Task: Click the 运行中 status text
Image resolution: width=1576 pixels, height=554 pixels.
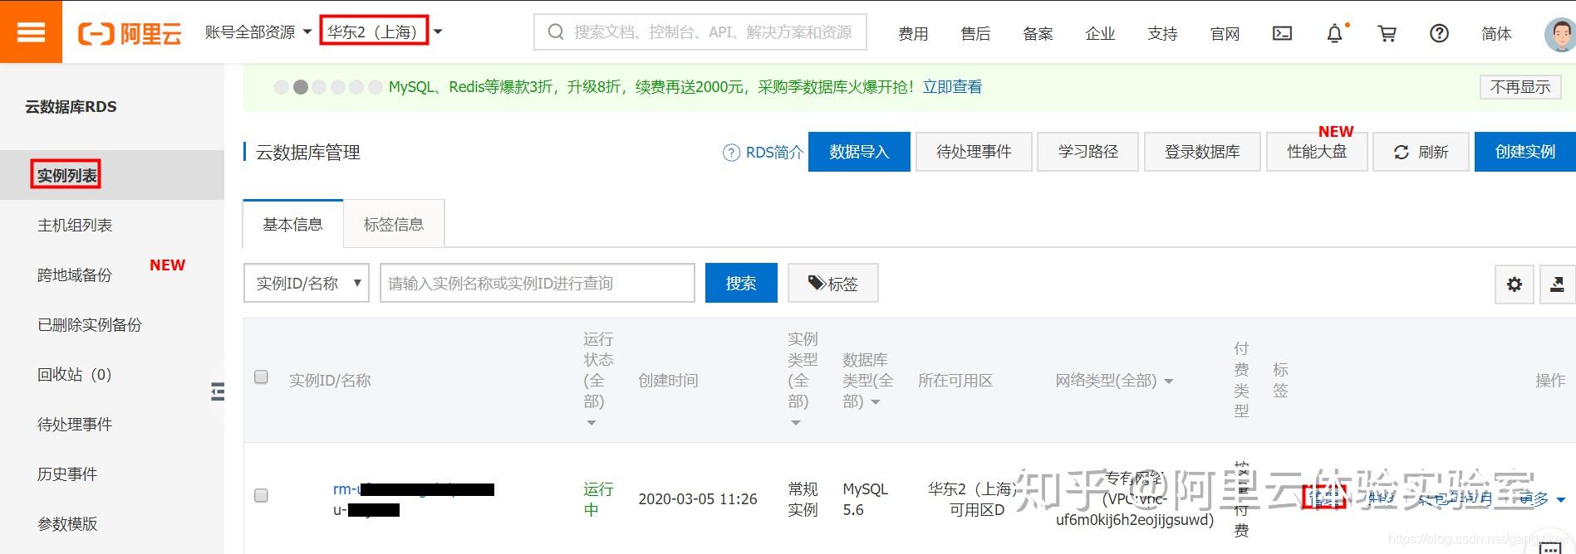Action: 598,499
